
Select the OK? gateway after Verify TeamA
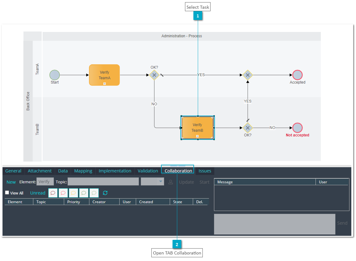(154, 75)
